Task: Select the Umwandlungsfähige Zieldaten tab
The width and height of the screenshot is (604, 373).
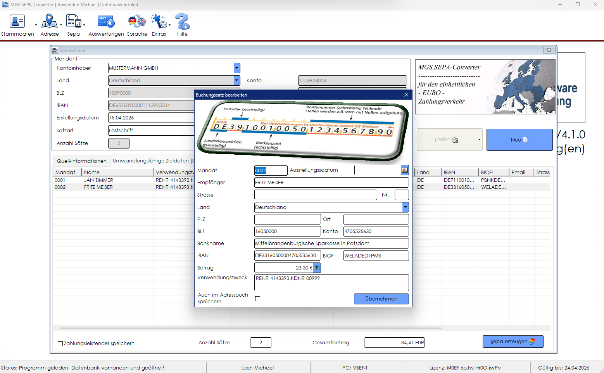Action: coord(153,161)
